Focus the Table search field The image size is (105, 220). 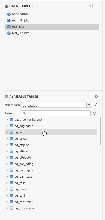click(x=56, y=113)
